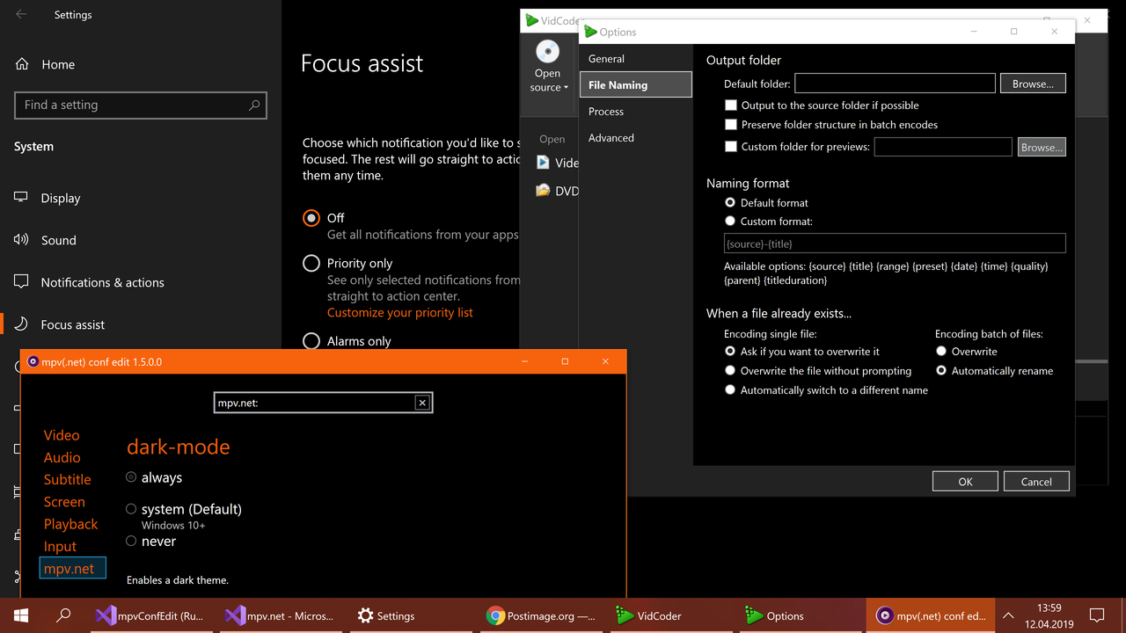Click the Open source disc icon in VidCoder
Image resolution: width=1126 pixels, height=633 pixels.
coord(548,50)
